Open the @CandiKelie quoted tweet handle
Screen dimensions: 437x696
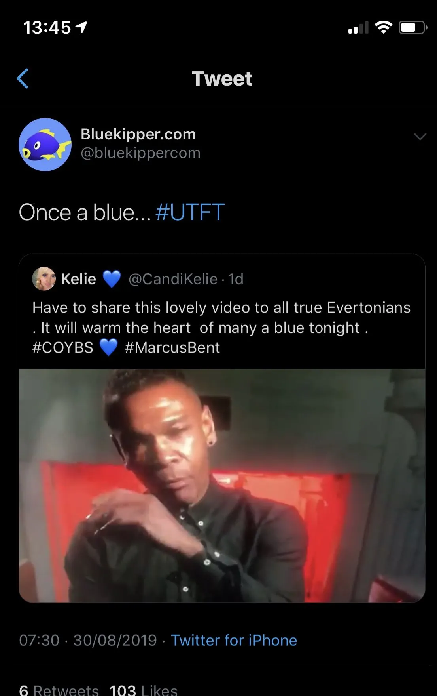point(173,279)
